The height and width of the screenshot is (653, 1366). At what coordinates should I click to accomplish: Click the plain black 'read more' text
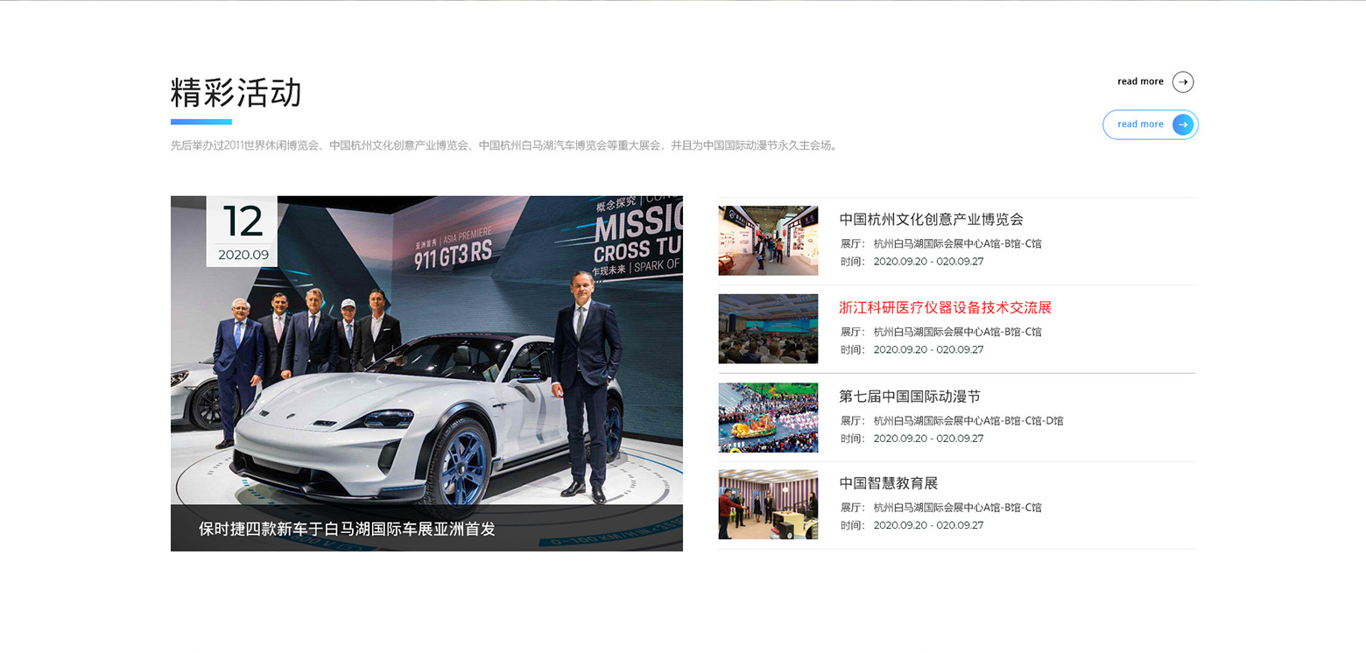(x=1140, y=81)
